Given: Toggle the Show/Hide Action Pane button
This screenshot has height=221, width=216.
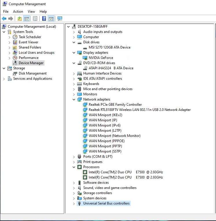Looking at the screenshot, I should pyautogui.click(x=51, y=19).
